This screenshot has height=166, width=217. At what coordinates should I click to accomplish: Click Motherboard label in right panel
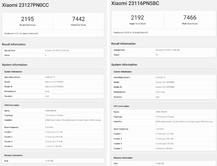click(120, 92)
